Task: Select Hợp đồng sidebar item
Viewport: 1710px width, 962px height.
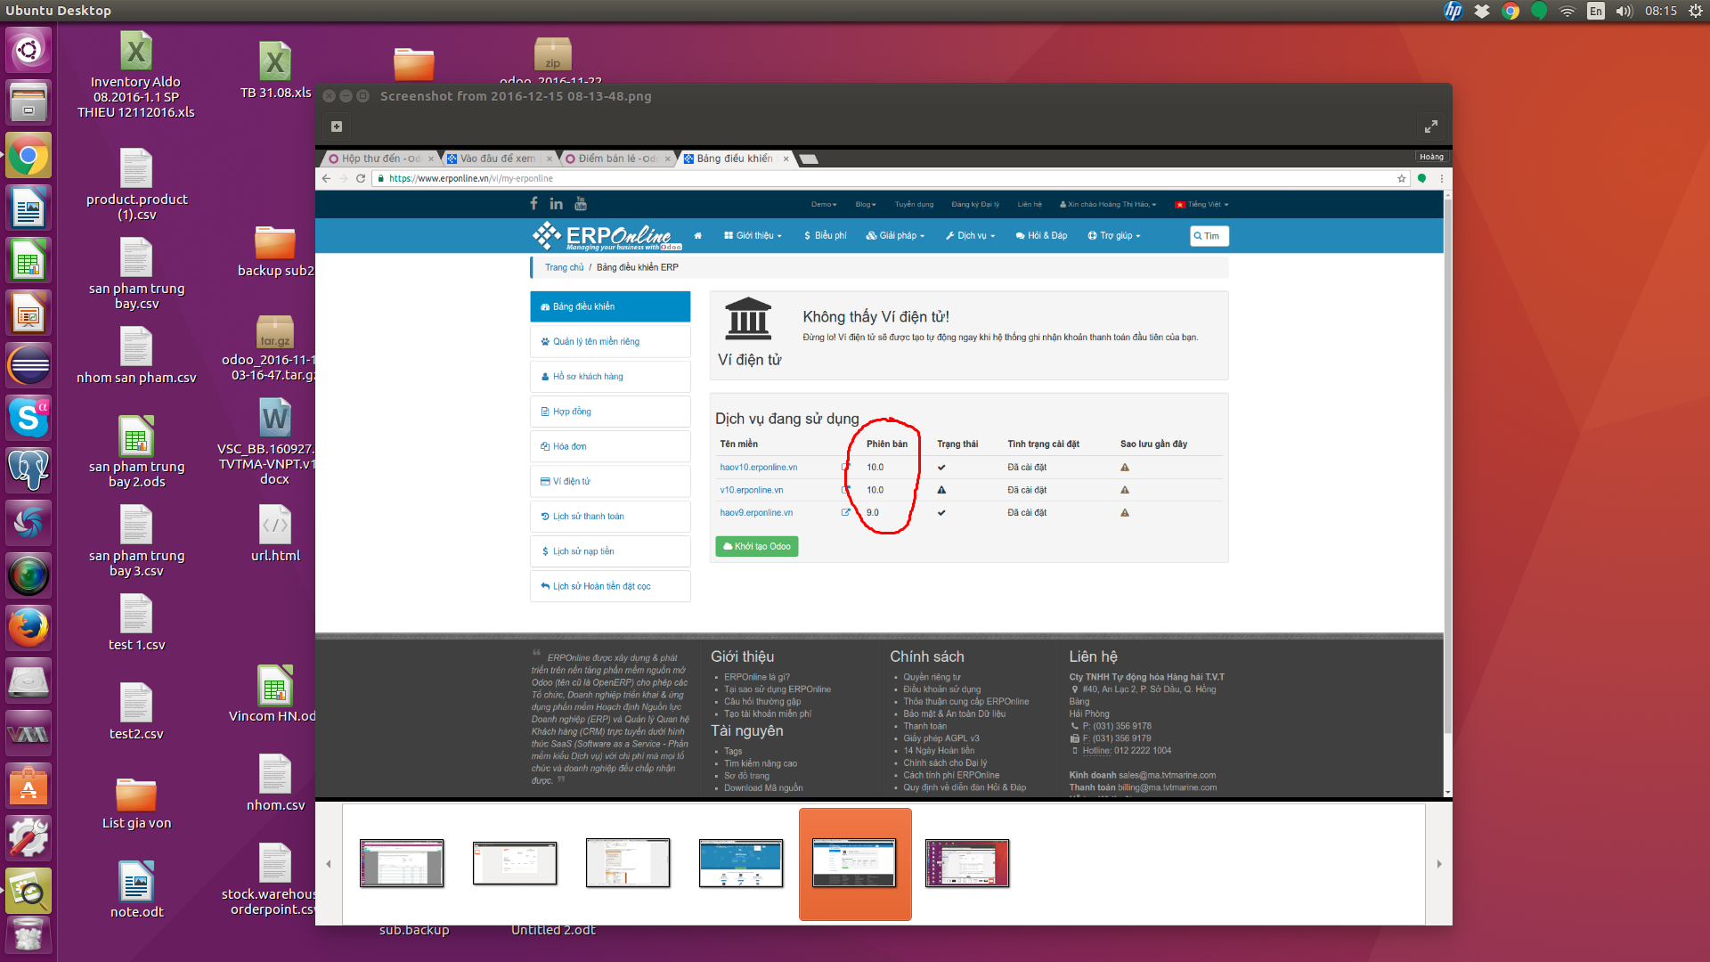Action: 610,412
